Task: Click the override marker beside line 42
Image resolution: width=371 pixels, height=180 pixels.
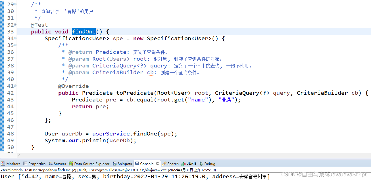Action: 2,93
